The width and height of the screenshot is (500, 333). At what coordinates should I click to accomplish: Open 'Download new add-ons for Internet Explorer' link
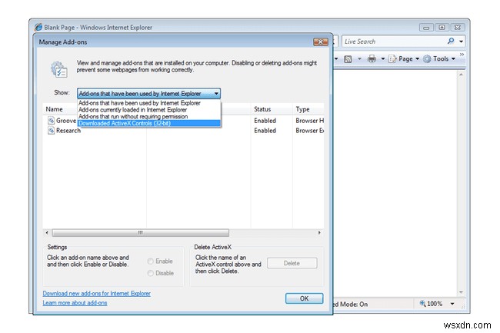coord(97,293)
